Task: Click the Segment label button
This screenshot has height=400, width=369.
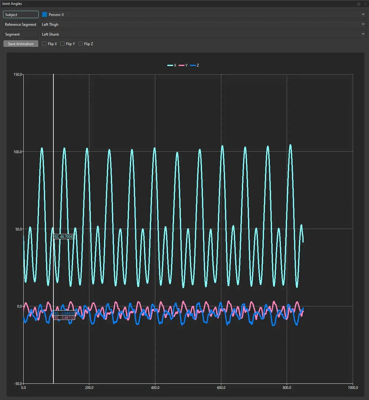Action: 21,34
